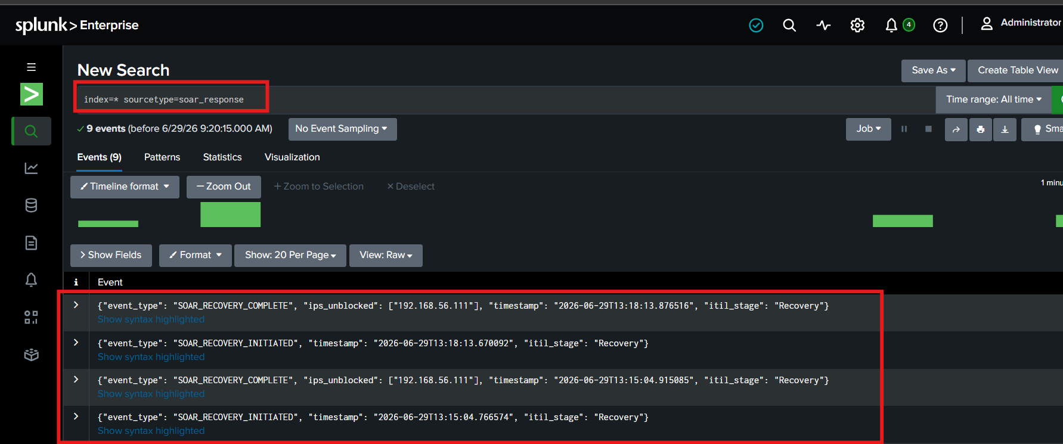1063x444 pixels.
Task: Open the Timeline format dropdown
Action: 125,187
